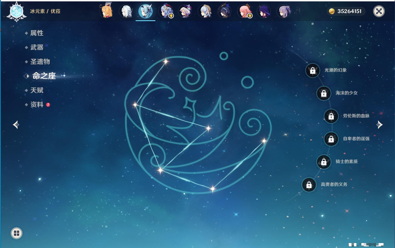Click the Mora coin balance 35264151
This screenshot has height=248, width=395.
[346, 11]
